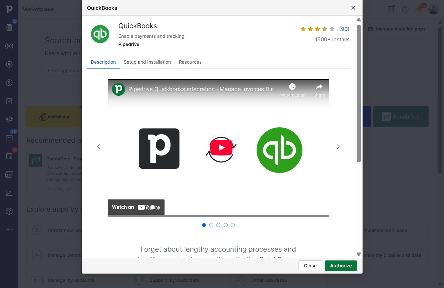Open the PandaDoc recommended app card
This screenshot has width=444, height=288.
point(54,173)
